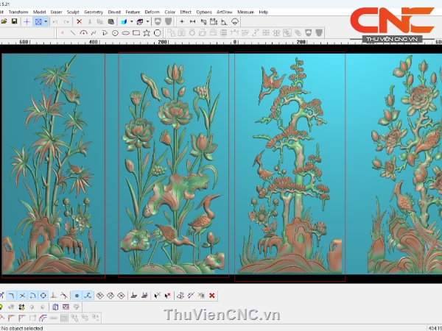The height and width of the screenshot is (331, 442).
Task: Click the Save floppy disk icon
Action: pyautogui.click(x=15, y=22)
